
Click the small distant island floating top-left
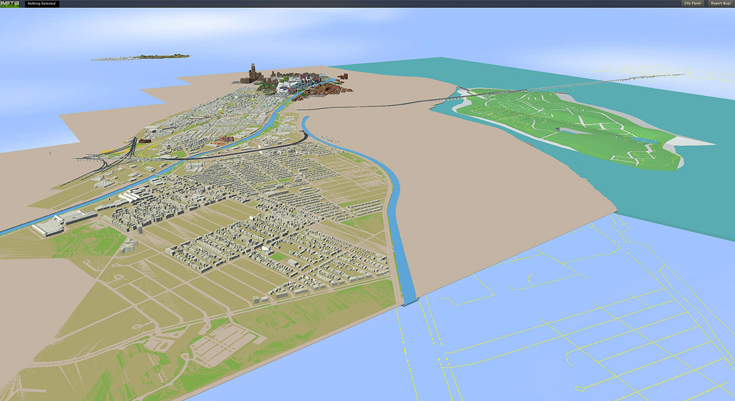pos(141,57)
